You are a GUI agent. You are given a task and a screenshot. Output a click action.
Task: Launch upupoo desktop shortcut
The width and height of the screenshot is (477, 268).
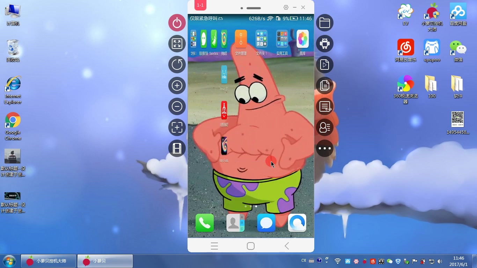pyautogui.click(x=432, y=51)
